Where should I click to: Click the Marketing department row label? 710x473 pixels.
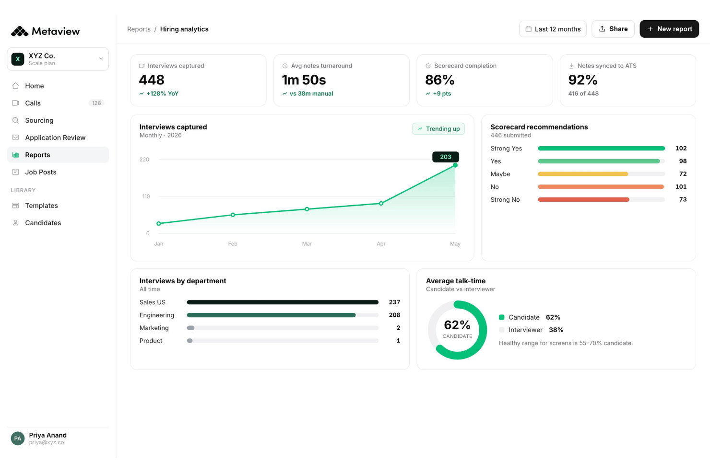[154, 328]
